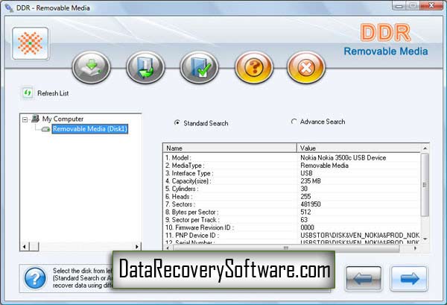Click the blue help question mark icon
This screenshot has height=305, width=447.
click(x=35, y=278)
